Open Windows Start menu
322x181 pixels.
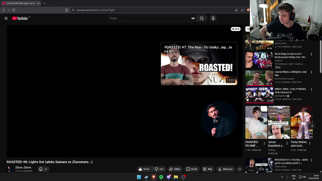click(139, 177)
